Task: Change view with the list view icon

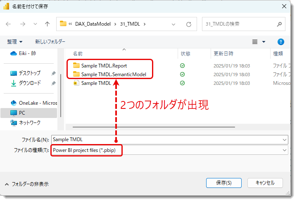Action: tap(255, 42)
